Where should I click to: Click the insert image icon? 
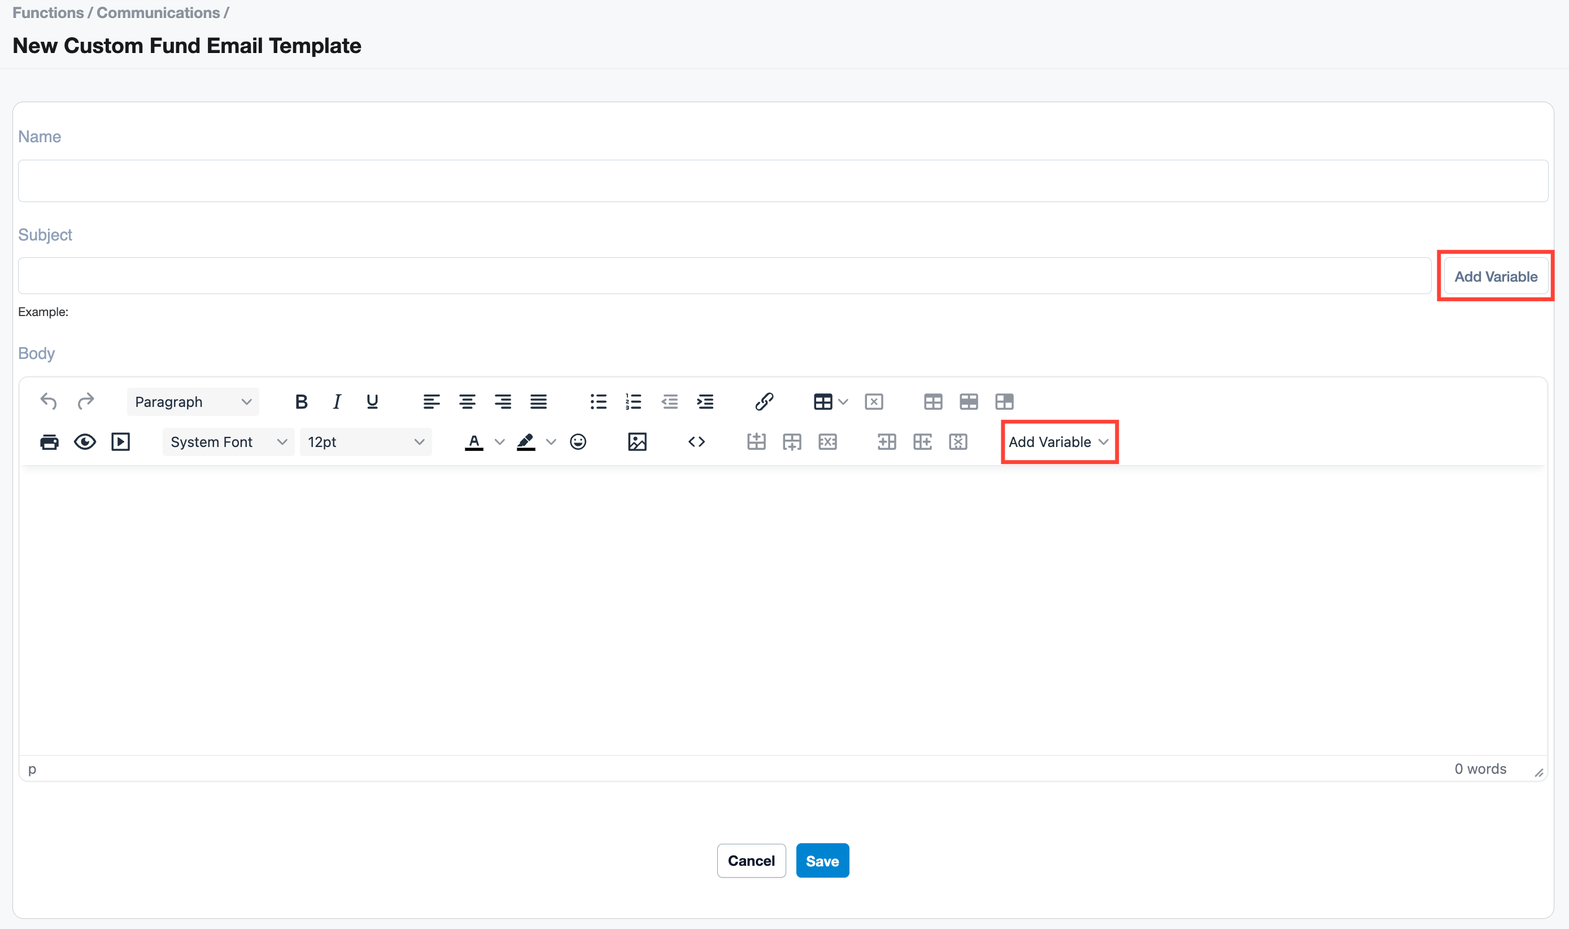point(637,442)
